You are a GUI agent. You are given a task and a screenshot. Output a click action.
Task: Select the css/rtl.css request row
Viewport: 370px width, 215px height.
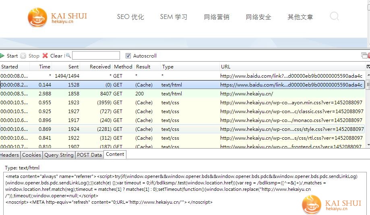pos(182,138)
